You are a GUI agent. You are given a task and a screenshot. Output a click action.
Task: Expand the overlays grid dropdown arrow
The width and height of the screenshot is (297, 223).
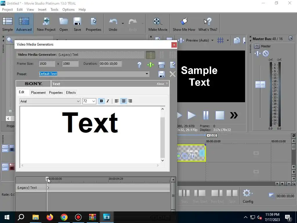tap(228, 40)
